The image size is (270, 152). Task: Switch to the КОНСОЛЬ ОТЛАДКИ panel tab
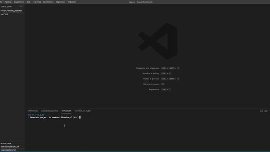pos(83,111)
